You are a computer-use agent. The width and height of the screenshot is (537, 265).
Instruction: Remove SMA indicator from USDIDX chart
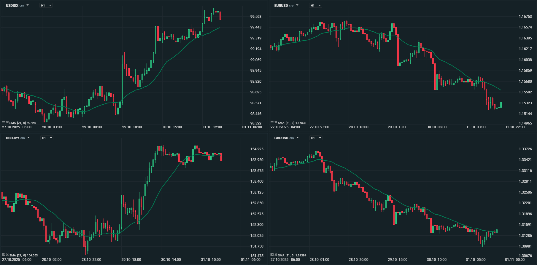(7, 122)
